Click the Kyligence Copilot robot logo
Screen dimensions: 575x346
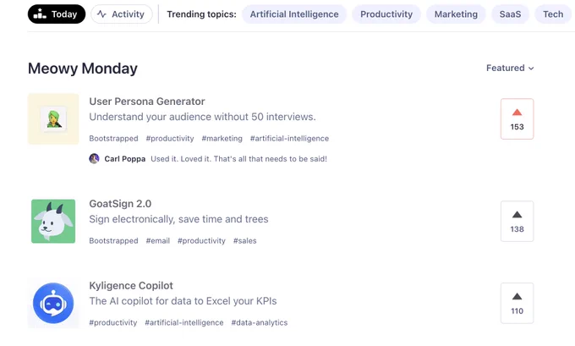tap(53, 303)
